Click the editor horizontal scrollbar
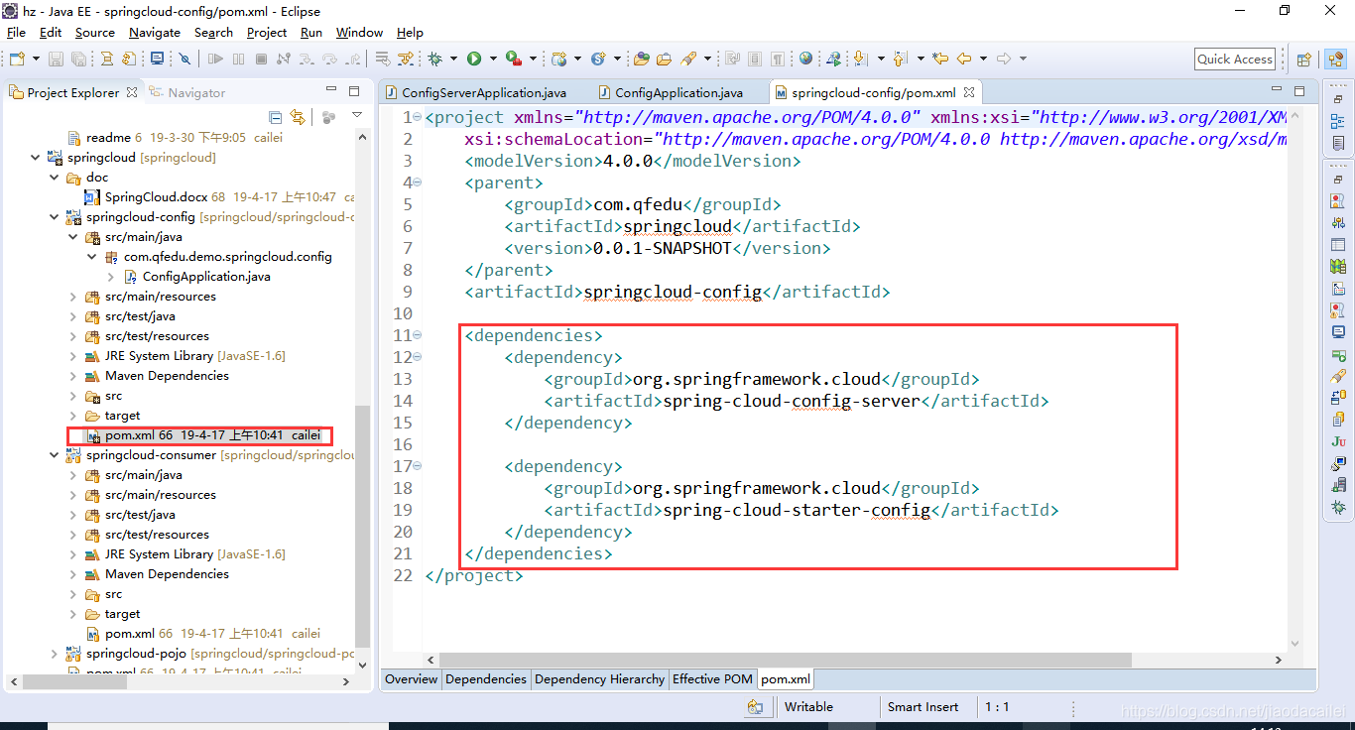 [786, 660]
